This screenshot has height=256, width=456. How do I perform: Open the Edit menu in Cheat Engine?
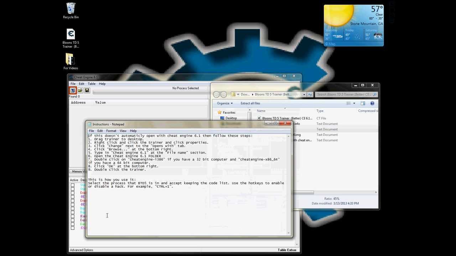(82, 84)
